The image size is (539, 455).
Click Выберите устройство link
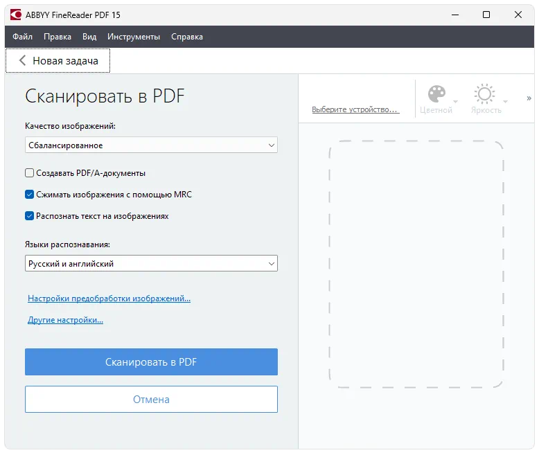point(355,109)
